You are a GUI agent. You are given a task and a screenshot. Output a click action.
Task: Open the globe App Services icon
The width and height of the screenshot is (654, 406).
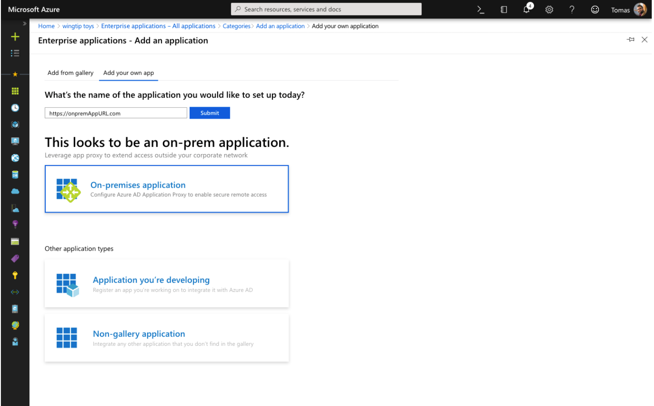(15, 158)
